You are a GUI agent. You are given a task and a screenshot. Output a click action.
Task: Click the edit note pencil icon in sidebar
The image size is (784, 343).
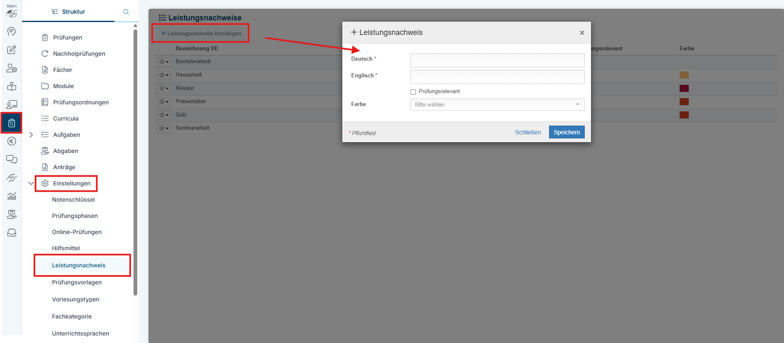tap(12, 50)
